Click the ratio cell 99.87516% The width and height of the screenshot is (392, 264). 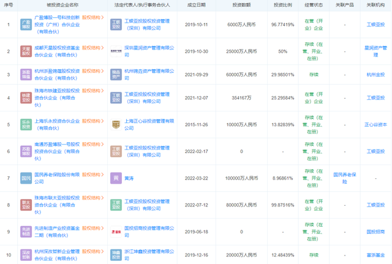(283, 205)
